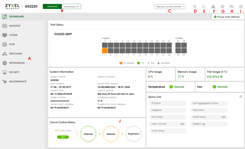This screenshot has height=149, width=245.
Task: Expand the Security menu
Action: pos(14,72)
